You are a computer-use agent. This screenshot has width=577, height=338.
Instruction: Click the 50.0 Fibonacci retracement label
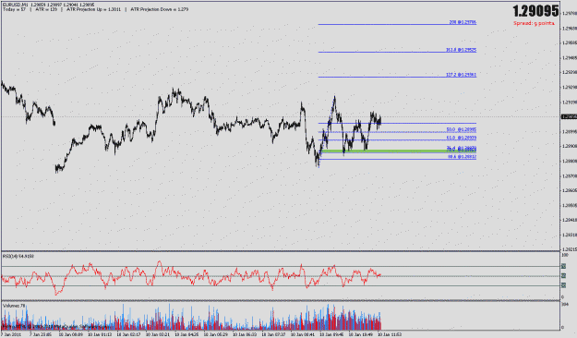462,129
